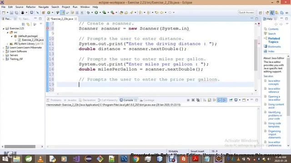Image resolution: width=291 pixels, height=163 pixels.
Task: Expand the Servers project node
Action: (3, 55)
